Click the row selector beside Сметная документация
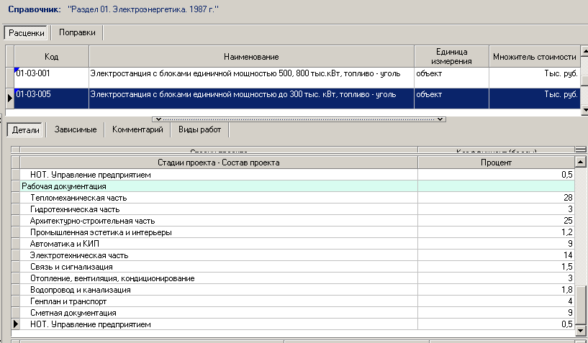Image resolution: width=588 pixels, height=343 pixels. click(16, 313)
